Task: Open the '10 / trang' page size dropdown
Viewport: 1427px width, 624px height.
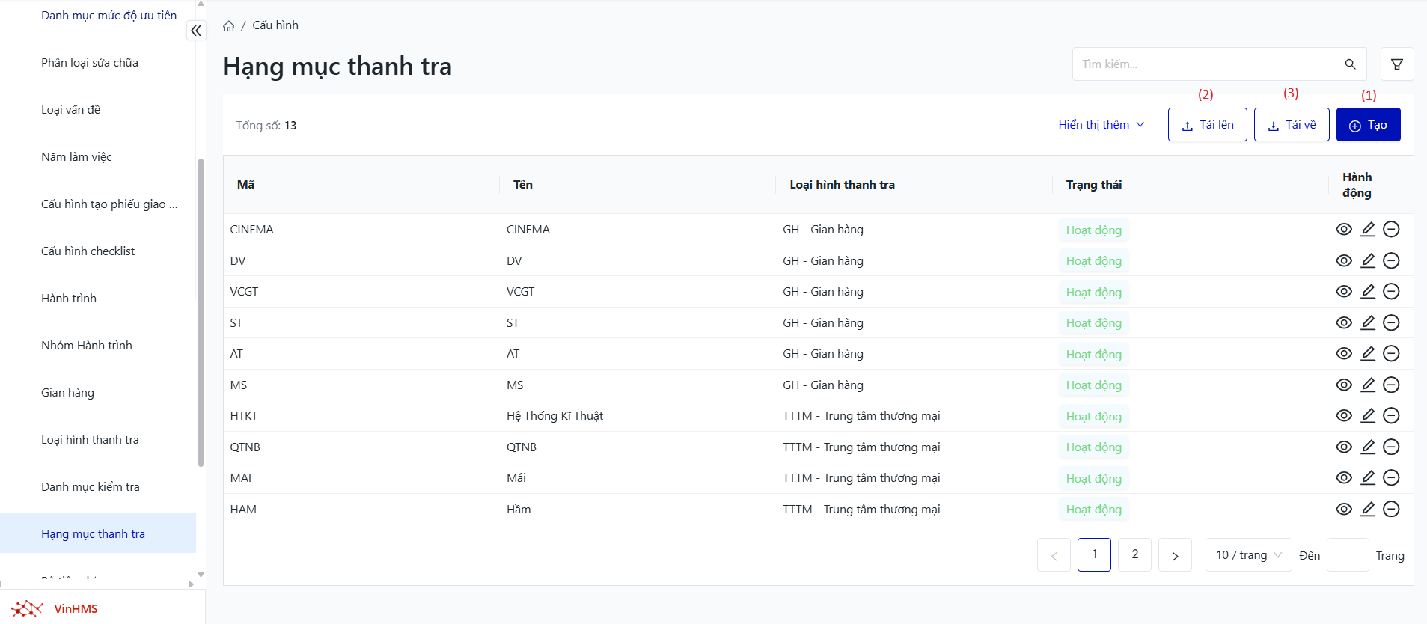Action: (1248, 555)
